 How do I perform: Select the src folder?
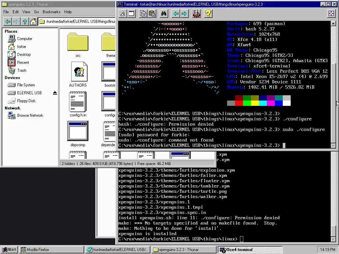(x=78, y=45)
